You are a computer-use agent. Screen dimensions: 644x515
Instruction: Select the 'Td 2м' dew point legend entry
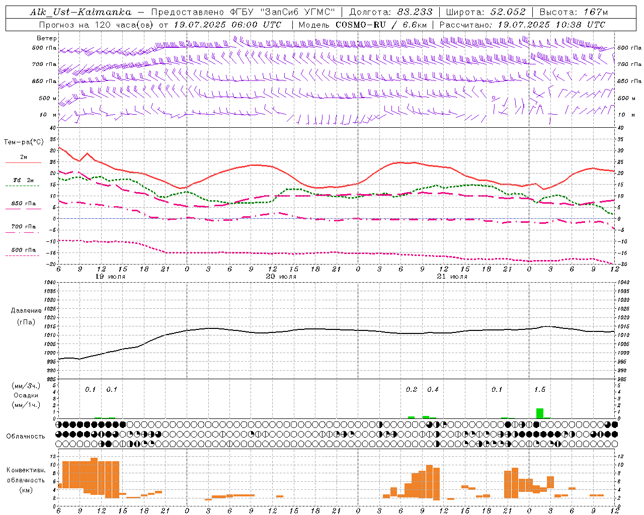click(x=23, y=180)
